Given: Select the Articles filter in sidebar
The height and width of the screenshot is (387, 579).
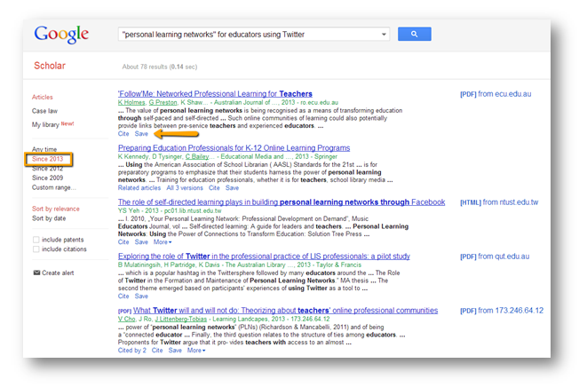Looking at the screenshot, I should point(43,97).
